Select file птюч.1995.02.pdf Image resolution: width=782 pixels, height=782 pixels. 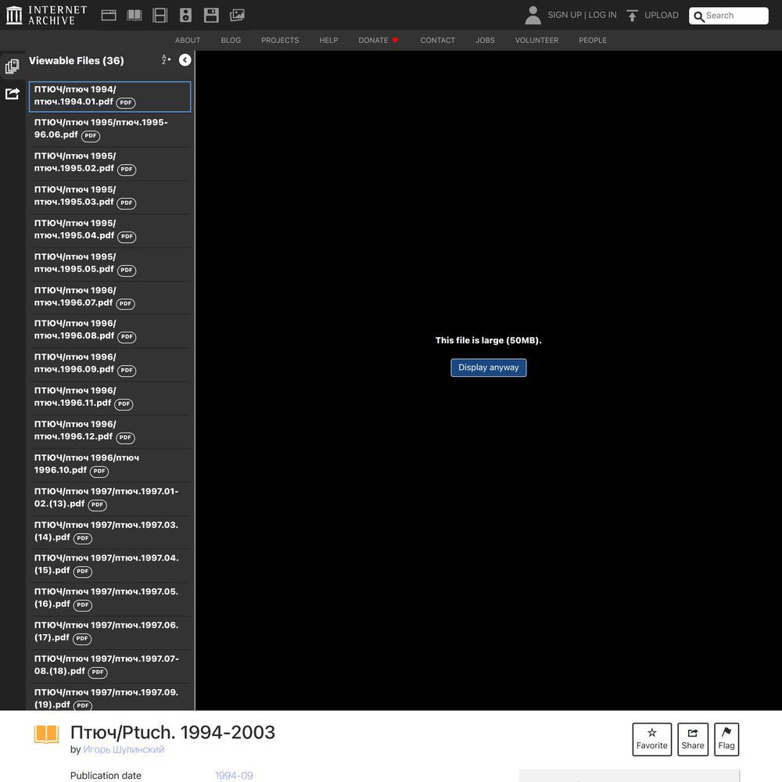pos(109,163)
